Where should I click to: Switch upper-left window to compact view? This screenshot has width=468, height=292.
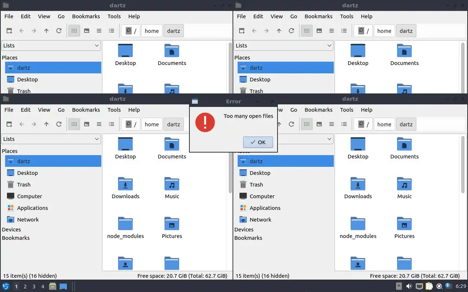pos(99,31)
